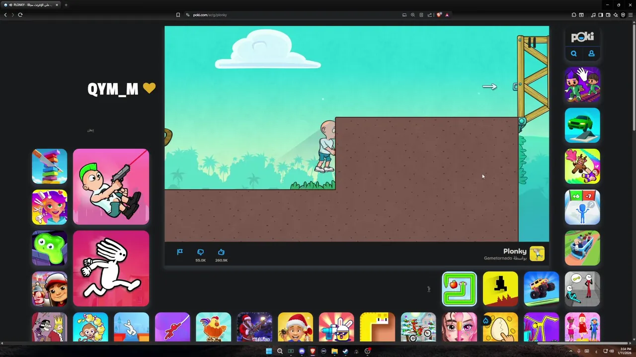636x357 pixels.
Task: Open the pink hand ragdoll game
Action: [x=582, y=166]
